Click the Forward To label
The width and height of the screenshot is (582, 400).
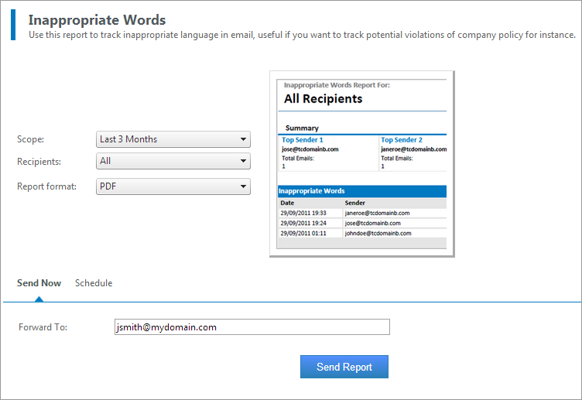point(43,327)
